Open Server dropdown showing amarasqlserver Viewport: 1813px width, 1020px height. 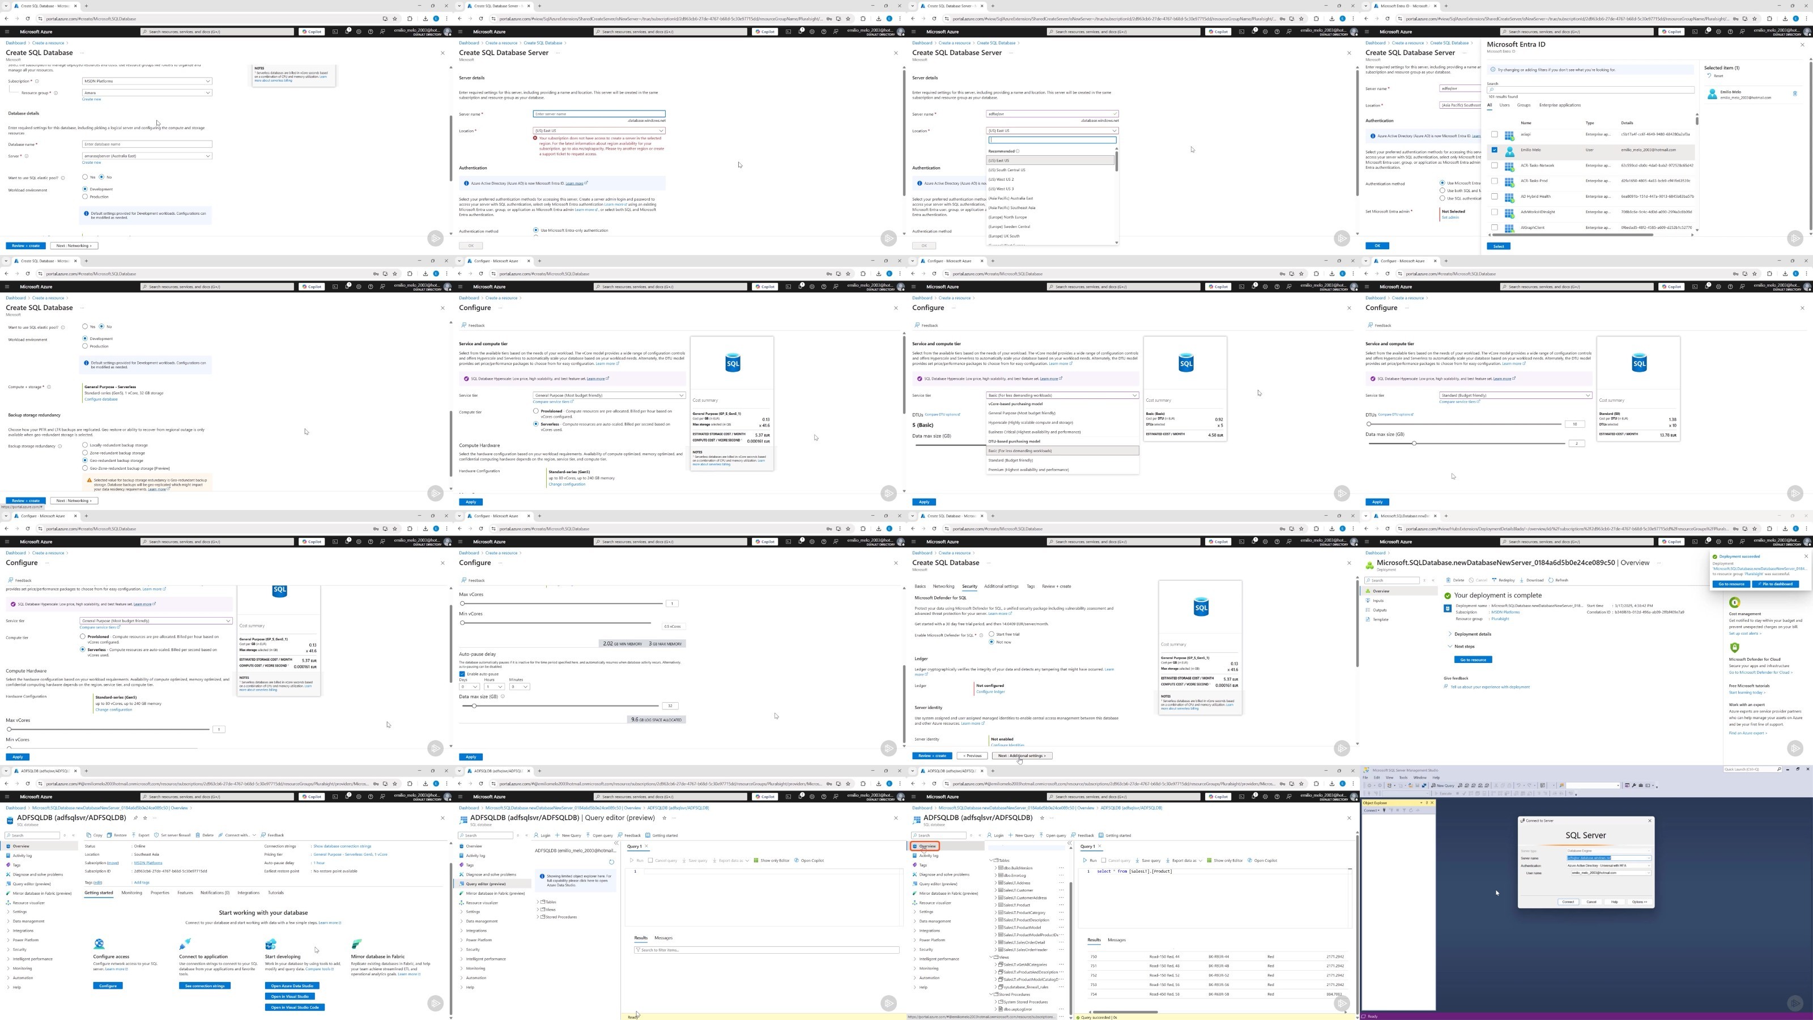(x=146, y=156)
